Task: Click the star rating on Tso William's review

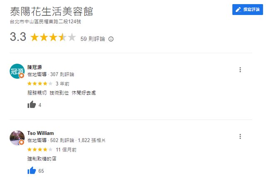Action: click(40, 149)
